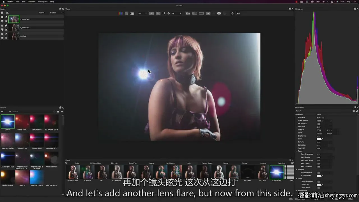Select the magnifier zoom tool
This screenshot has height=202, width=359.
pyautogui.click(x=164, y=13)
